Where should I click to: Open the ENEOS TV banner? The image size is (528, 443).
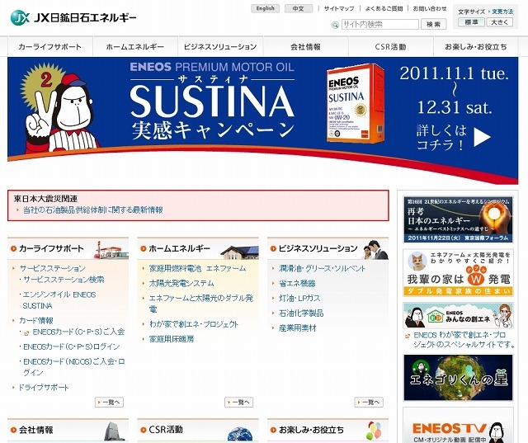point(459,427)
